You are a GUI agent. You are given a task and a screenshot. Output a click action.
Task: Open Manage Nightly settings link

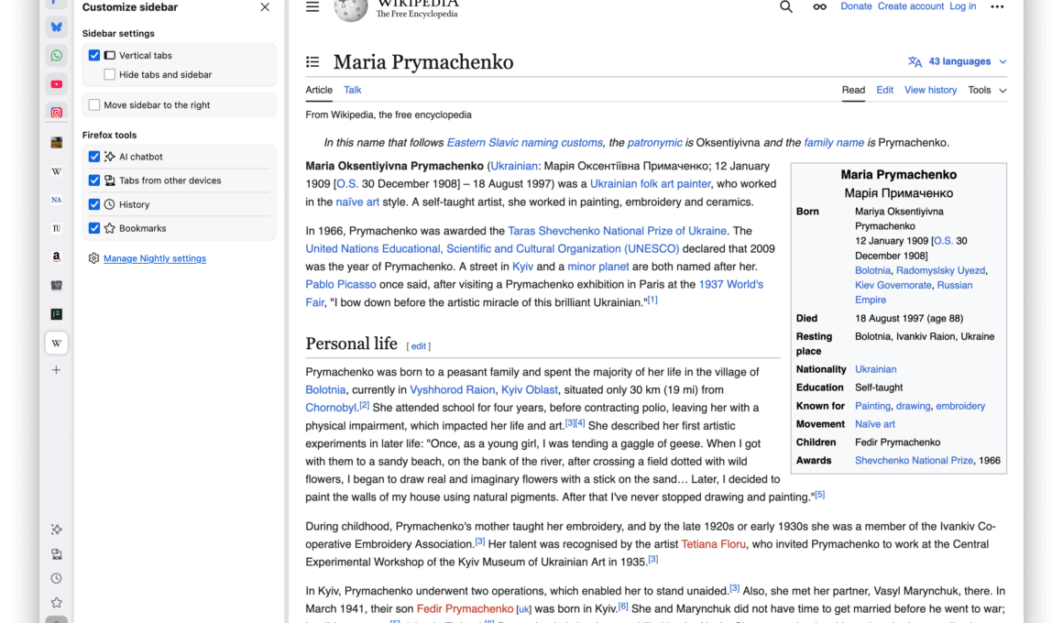point(155,258)
